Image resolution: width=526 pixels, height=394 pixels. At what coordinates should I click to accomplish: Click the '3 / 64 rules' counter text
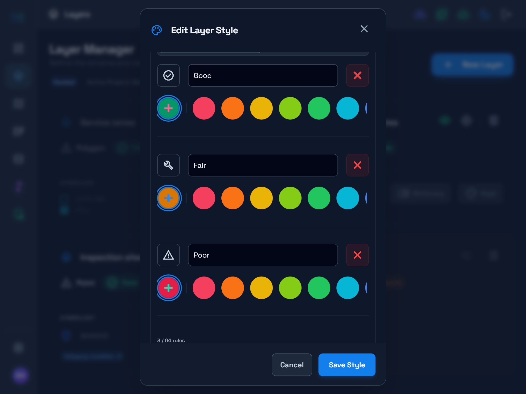point(171,340)
